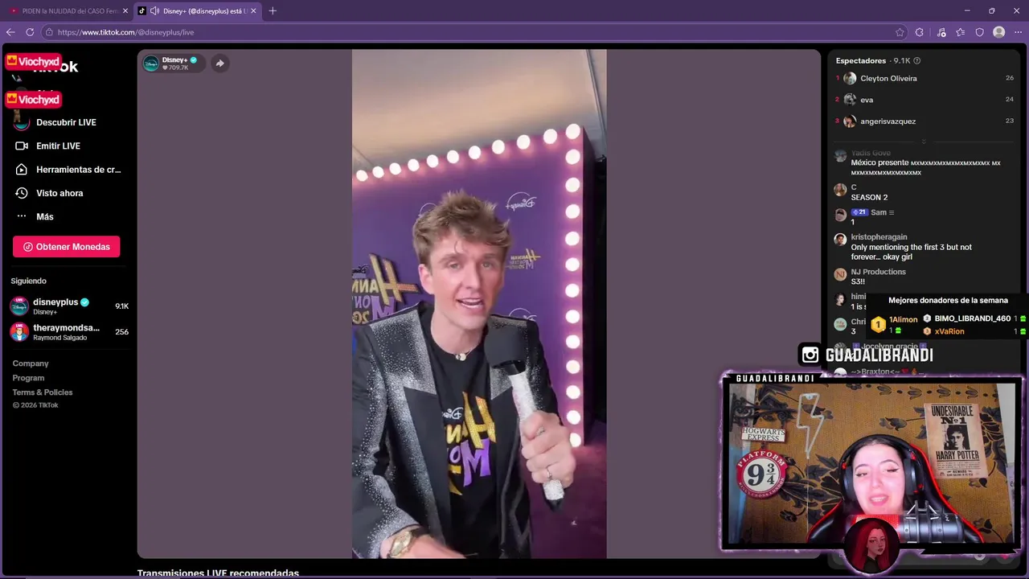This screenshot has width=1029, height=579.
Task: Click the Sam chat username
Action: [x=879, y=212]
